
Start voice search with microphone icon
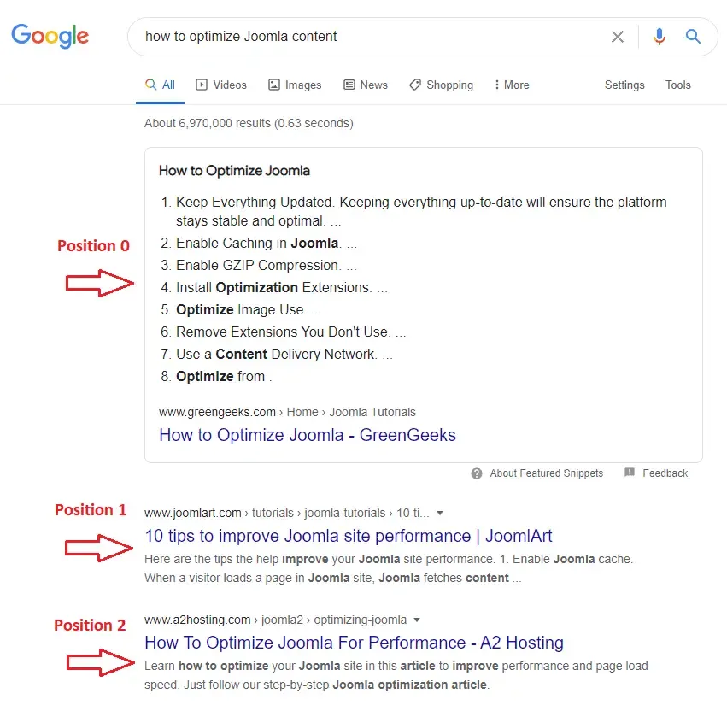(660, 36)
